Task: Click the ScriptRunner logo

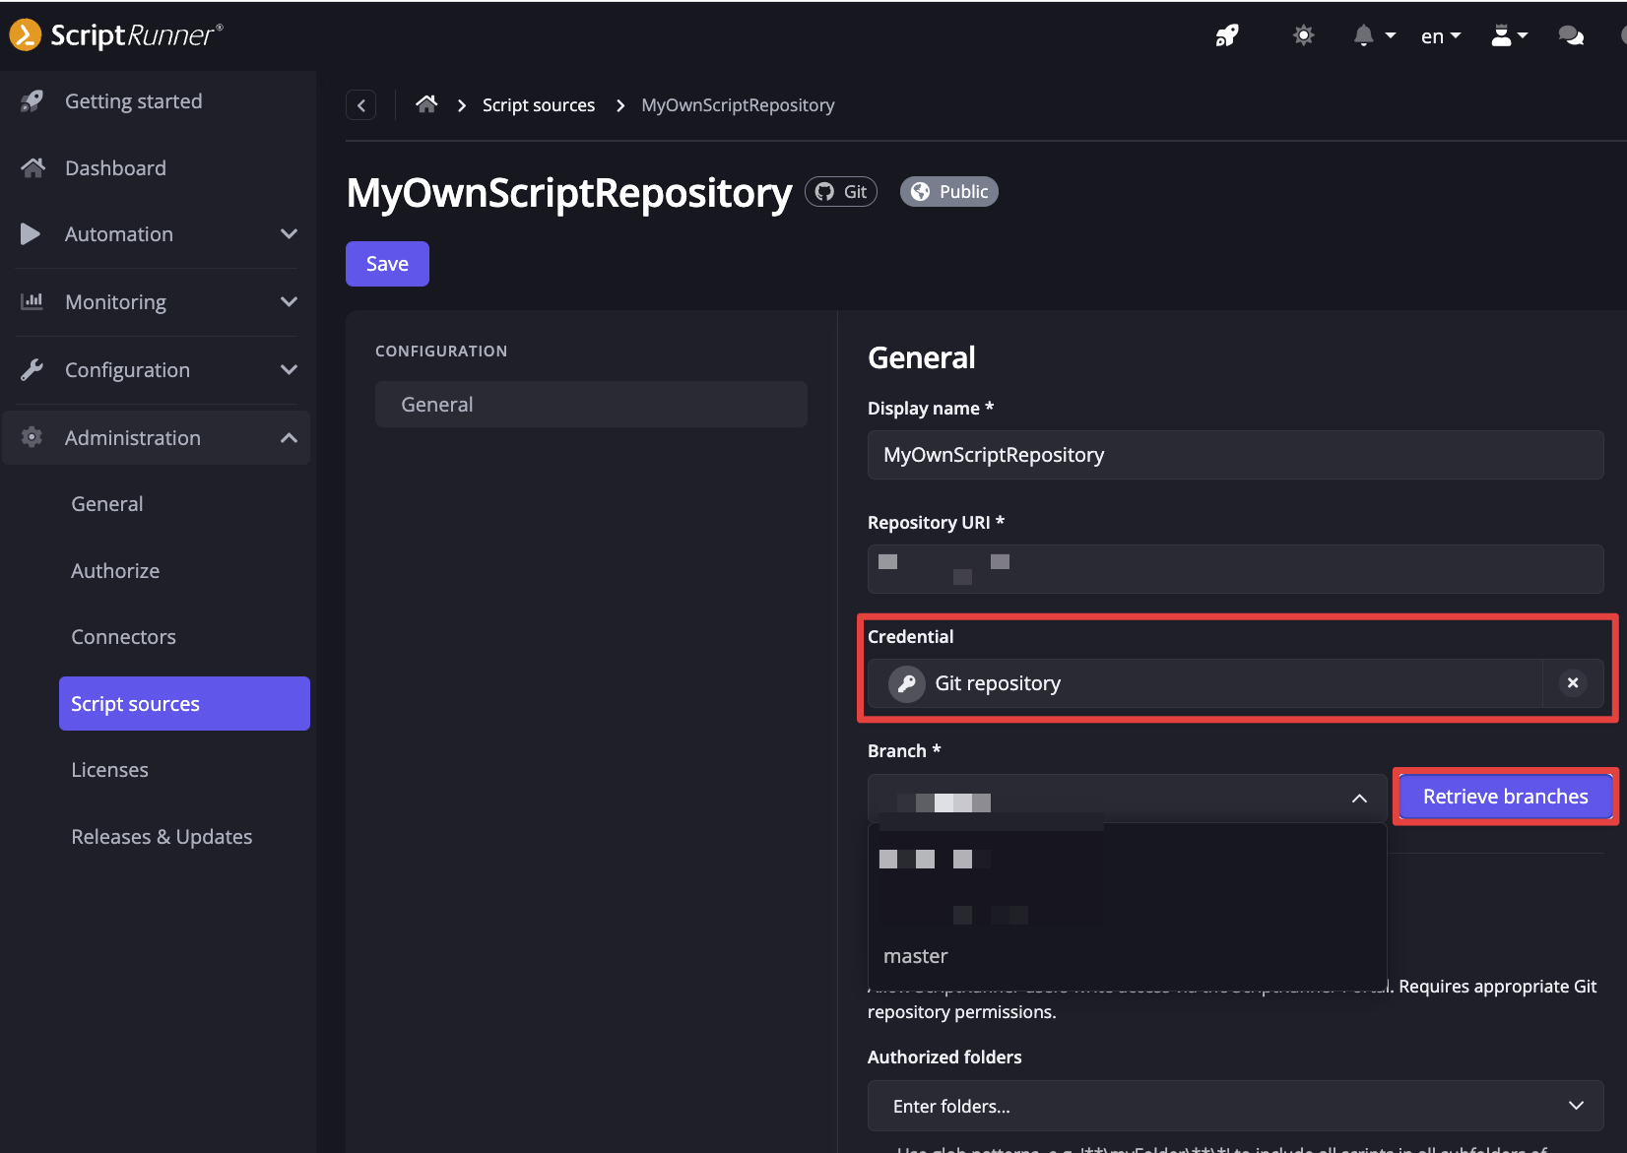Action: coord(116,35)
